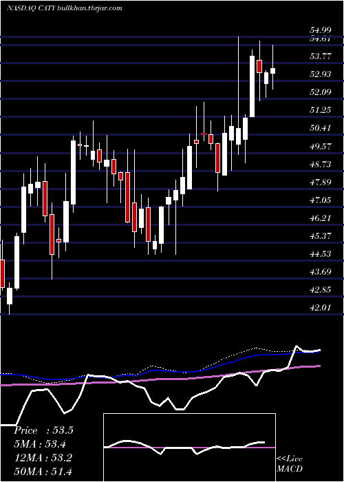Click the NASDAQ CATY bullkhan.tbrjar.com title text

64,8
